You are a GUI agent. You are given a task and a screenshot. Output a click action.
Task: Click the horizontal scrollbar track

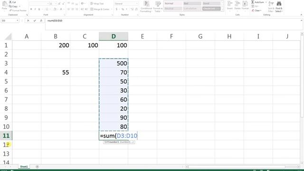pos(242,167)
